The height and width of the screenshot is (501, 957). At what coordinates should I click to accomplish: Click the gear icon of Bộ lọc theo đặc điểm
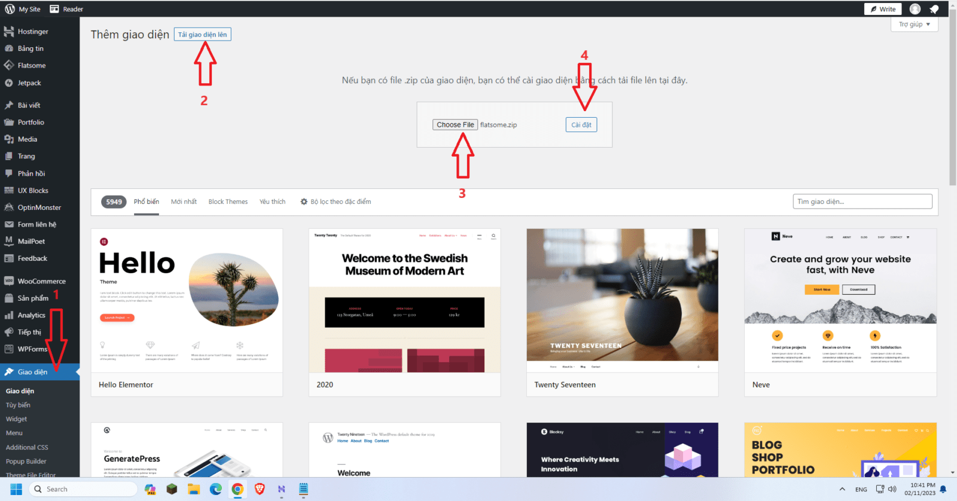tap(304, 202)
